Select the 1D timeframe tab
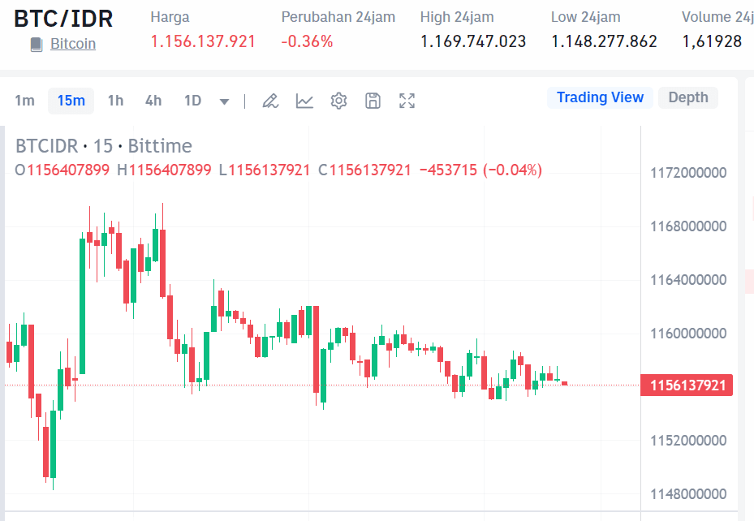Viewport: 754px width, 521px height. (192, 101)
